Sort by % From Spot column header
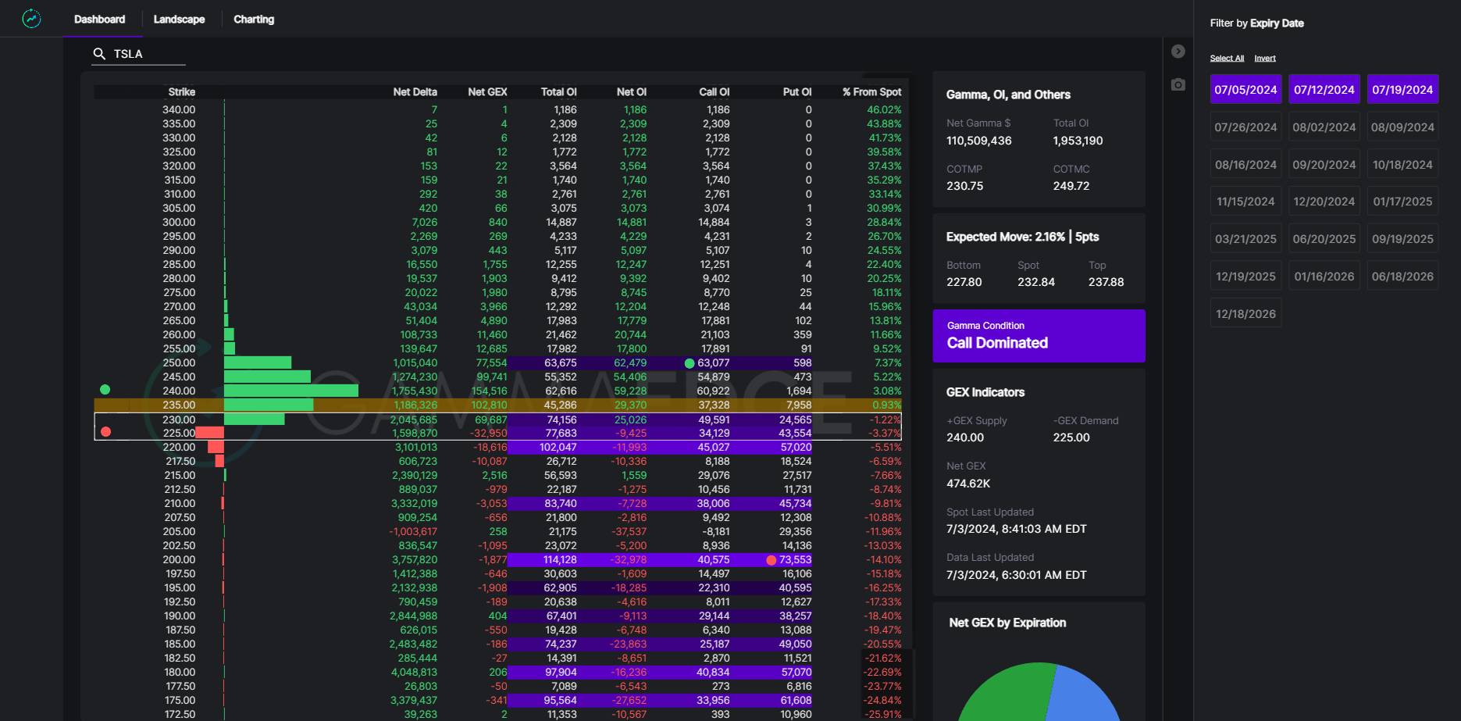The image size is (1461, 721). tap(871, 92)
